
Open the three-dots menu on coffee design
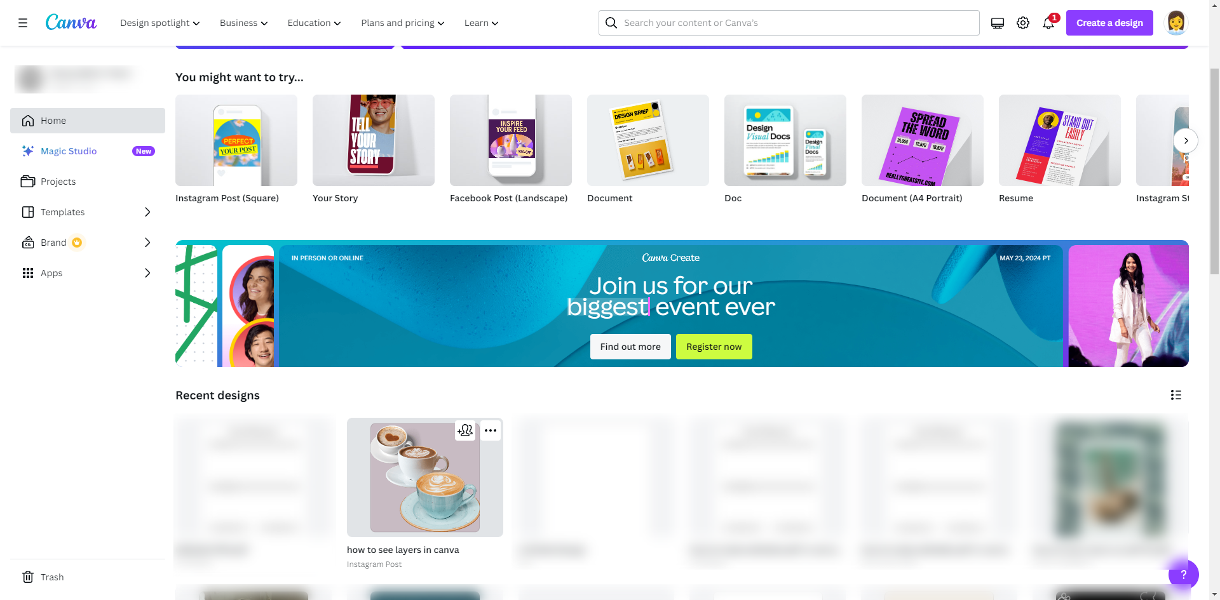pyautogui.click(x=491, y=430)
